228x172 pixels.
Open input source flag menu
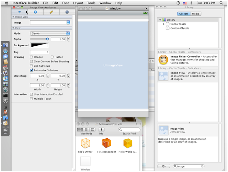tap(185, 3)
